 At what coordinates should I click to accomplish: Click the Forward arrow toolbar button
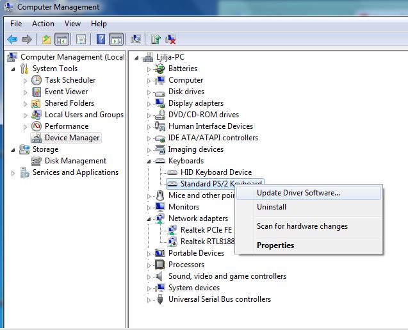click(26, 40)
